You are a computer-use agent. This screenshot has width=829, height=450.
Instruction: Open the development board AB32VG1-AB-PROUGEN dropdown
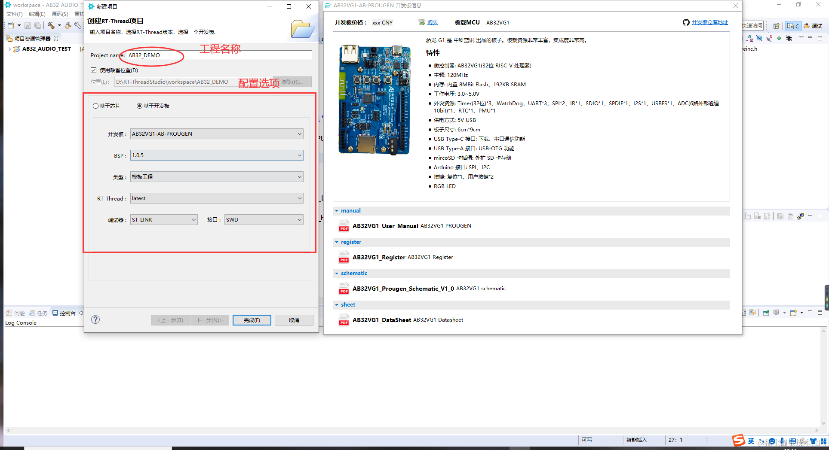coord(217,134)
